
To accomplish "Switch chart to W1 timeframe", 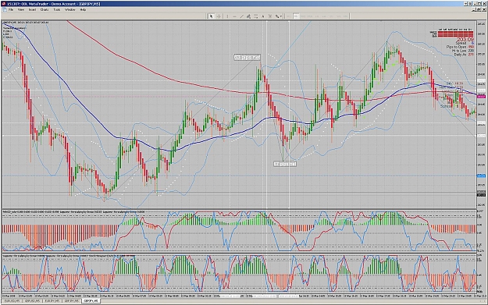I will pyautogui.click(x=338, y=16).
